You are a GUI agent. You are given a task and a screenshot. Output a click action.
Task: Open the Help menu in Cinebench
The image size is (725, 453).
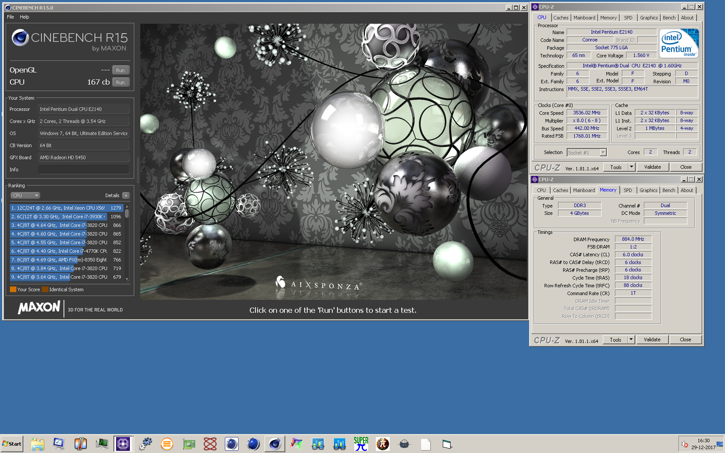(x=25, y=17)
